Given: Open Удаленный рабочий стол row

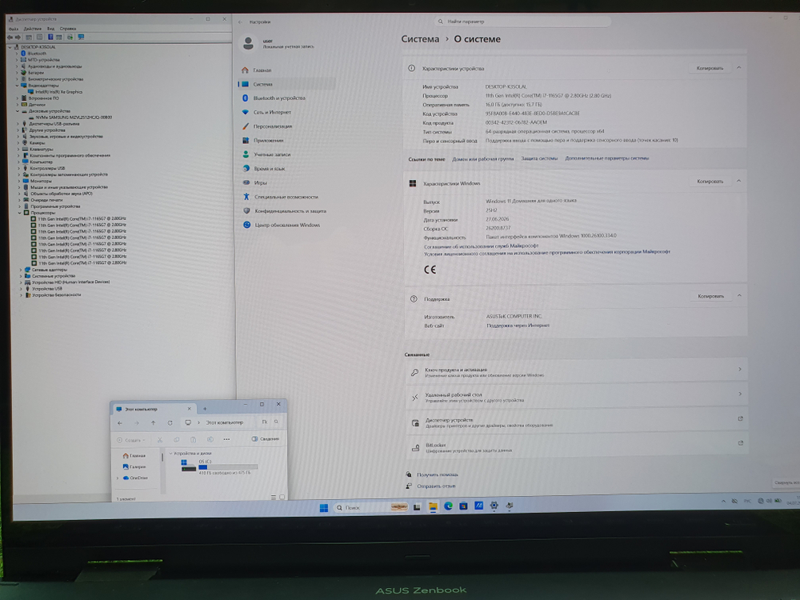Looking at the screenshot, I should [x=577, y=397].
